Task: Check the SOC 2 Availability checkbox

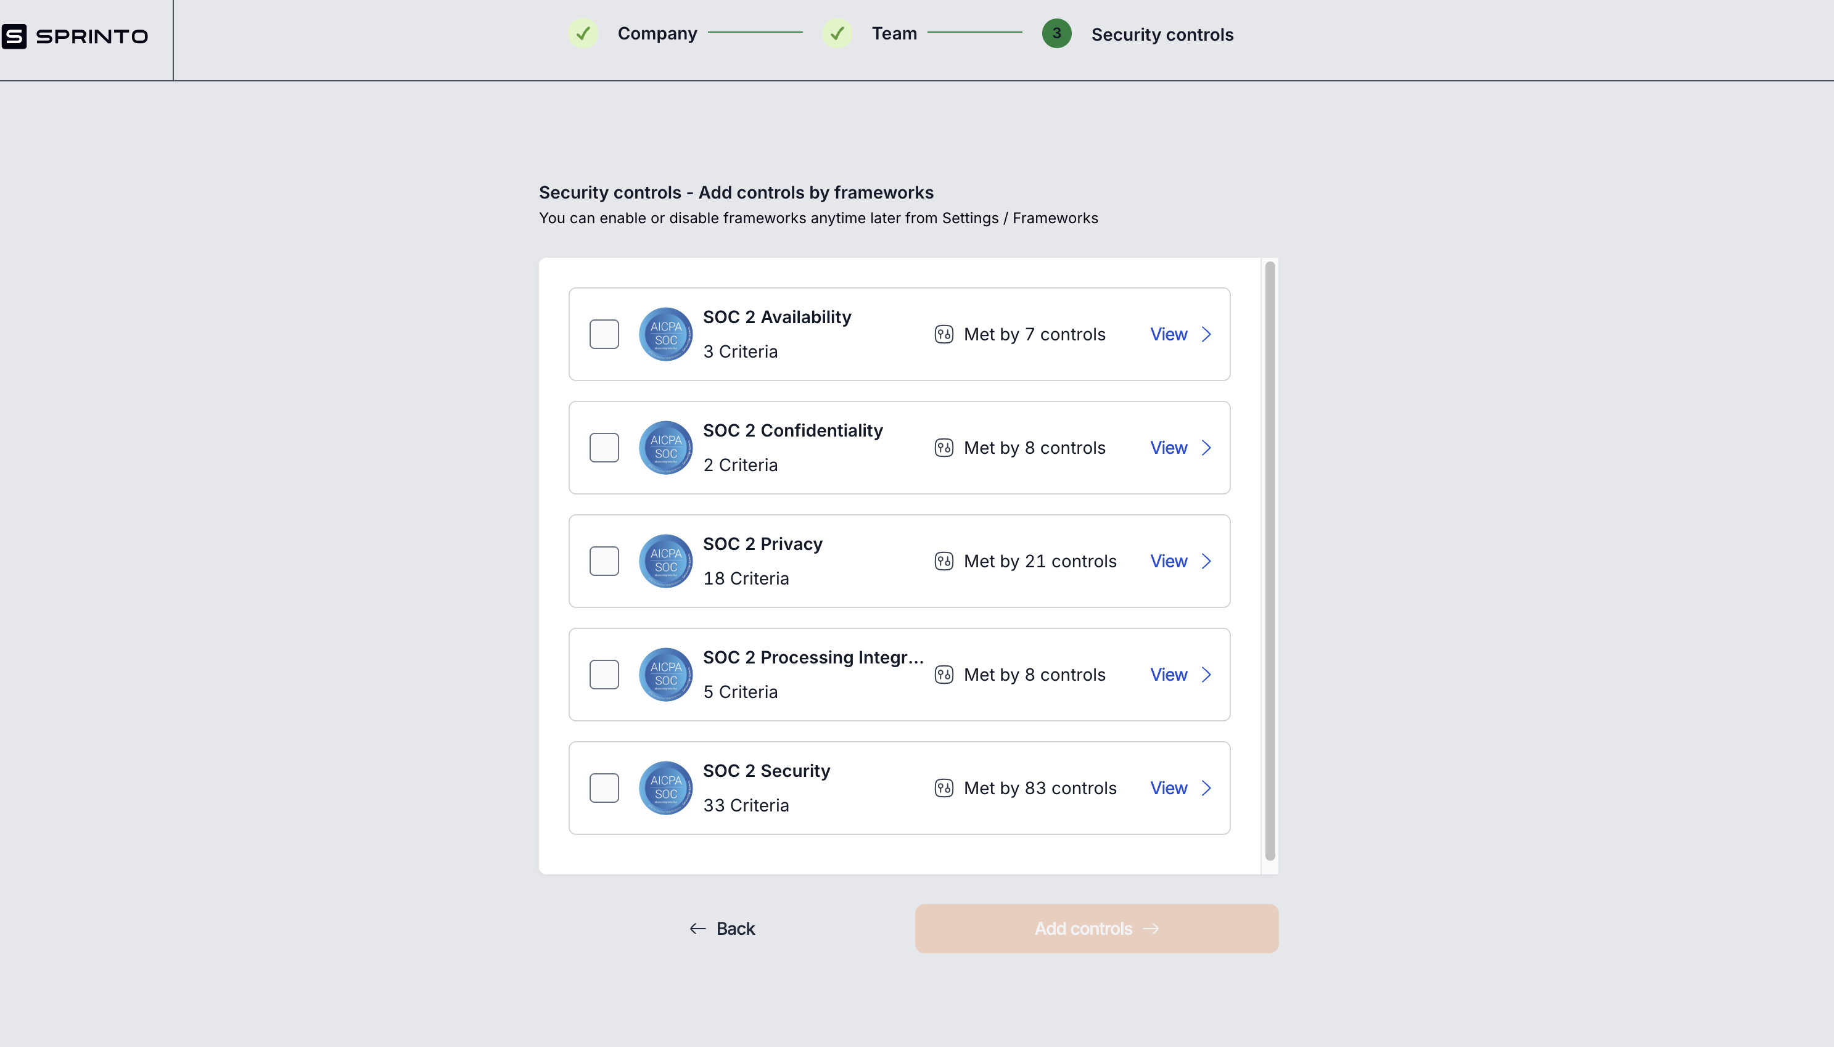Action: point(604,334)
